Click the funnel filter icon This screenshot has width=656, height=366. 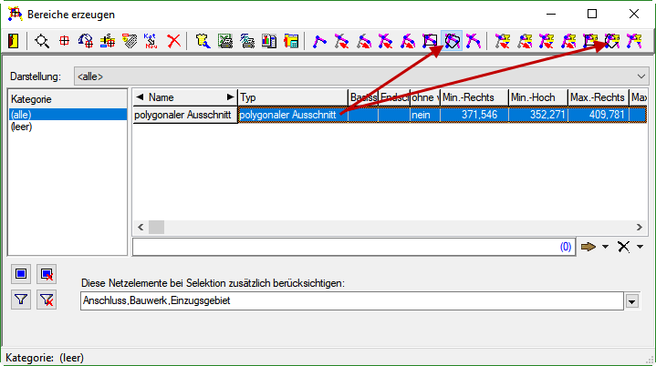coord(24,300)
